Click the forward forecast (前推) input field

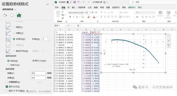[x=38, y=73]
